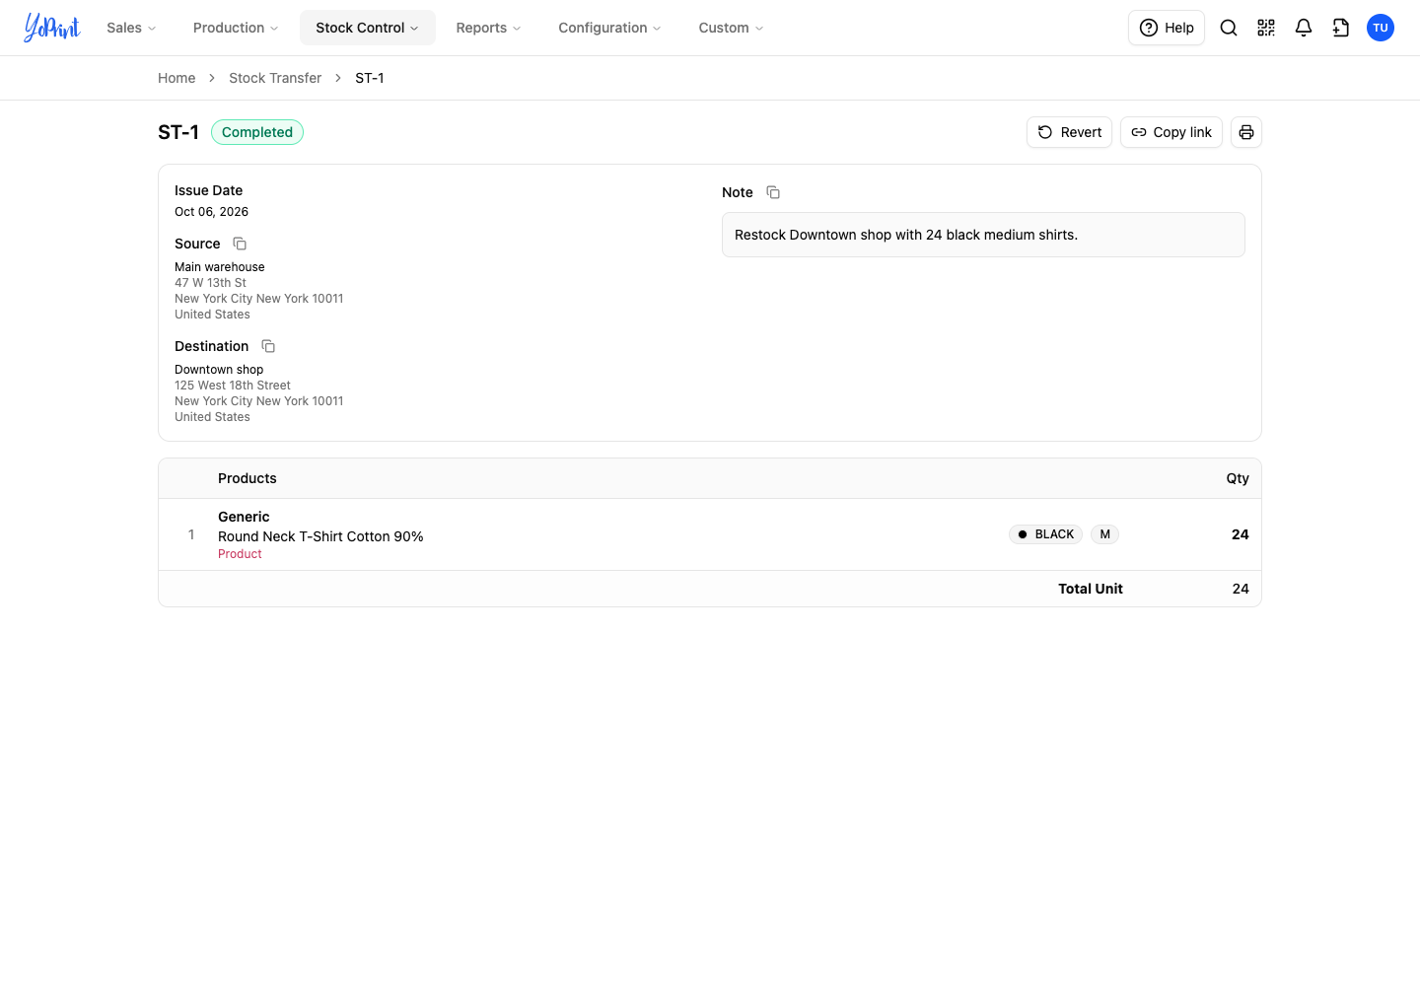The width and height of the screenshot is (1420, 986).
Task: Open the search icon in header
Action: click(1229, 28)
